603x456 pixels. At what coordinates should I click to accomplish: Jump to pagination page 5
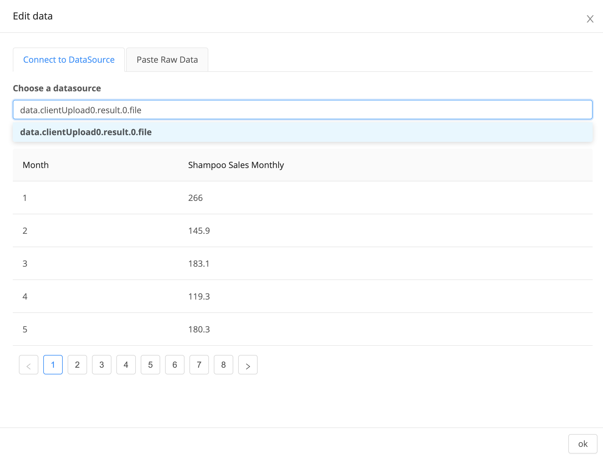(150, 365)
